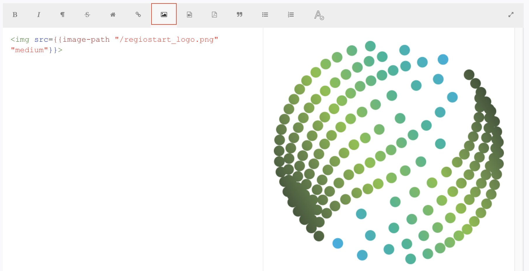
Task: Insert a paragraph mark
Action: point(62,15)
